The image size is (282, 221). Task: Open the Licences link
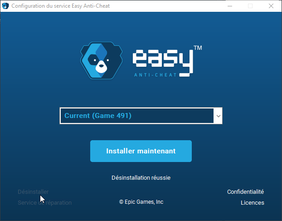tap(252, 203)
